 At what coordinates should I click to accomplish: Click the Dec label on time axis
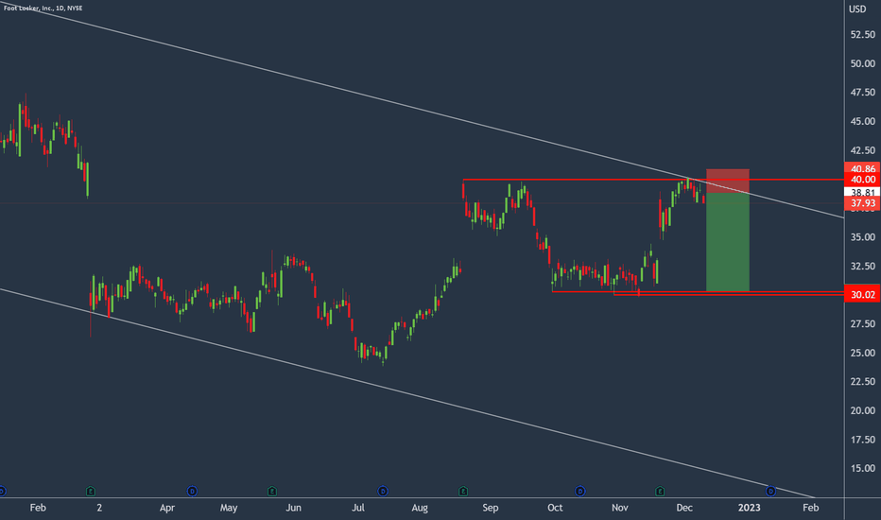pos(684,508)
